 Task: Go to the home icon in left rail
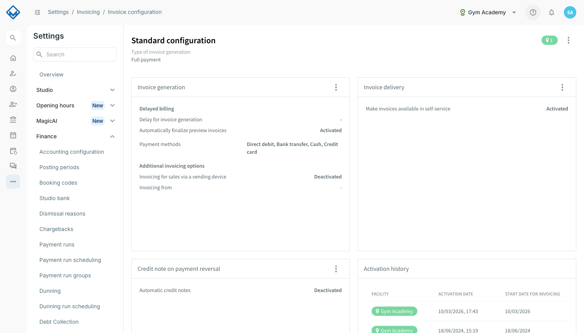(x=13, y=58)
